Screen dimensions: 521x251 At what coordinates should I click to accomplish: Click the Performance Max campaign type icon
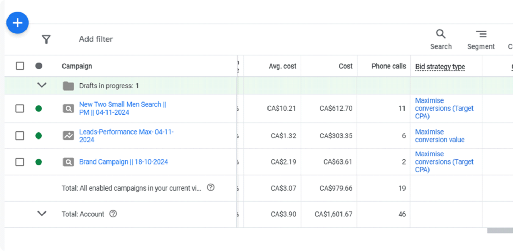pos(68,135)
